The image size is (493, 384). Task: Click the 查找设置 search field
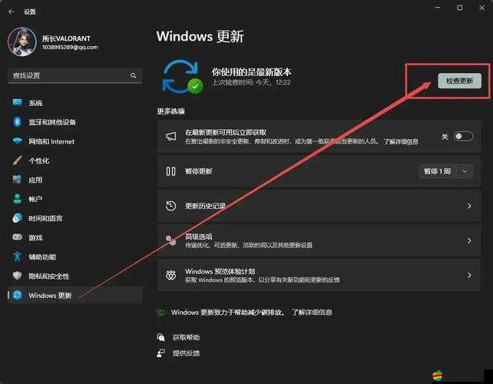(x=74, y=75)
